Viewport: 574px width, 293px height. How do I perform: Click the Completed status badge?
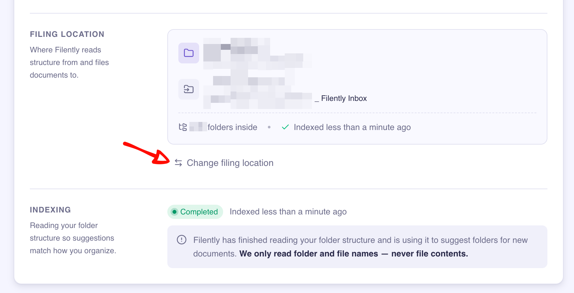(195, 212)
